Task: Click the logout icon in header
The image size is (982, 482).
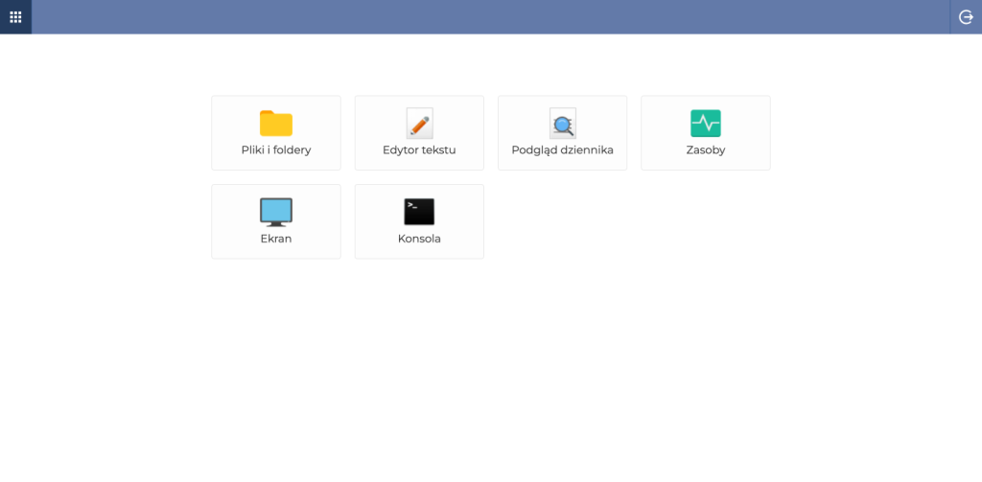Action: point(966,16)
